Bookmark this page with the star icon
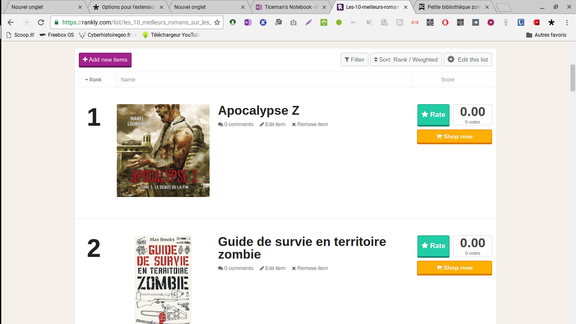Viewport: 576px width, 324px height. (x=217, y=22)
